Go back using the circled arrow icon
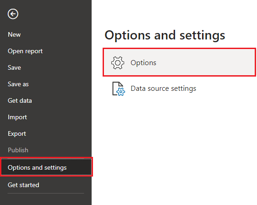257x205 pixels. click(13, 14)
